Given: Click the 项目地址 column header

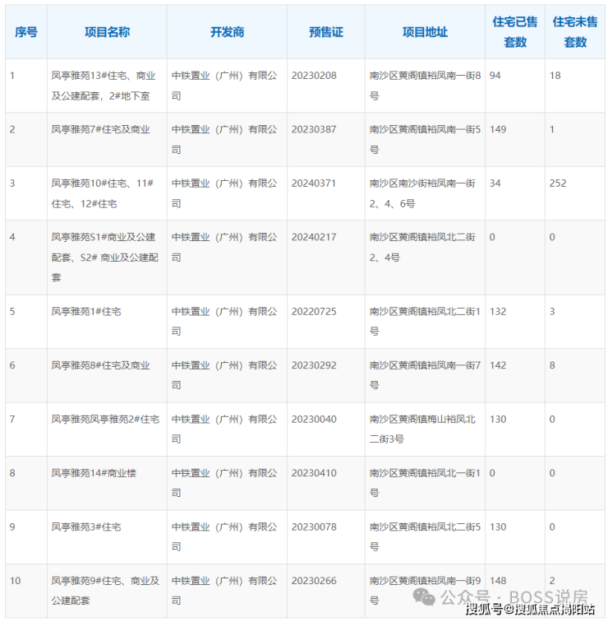Looking at the screenshot, I should (425, 32).
